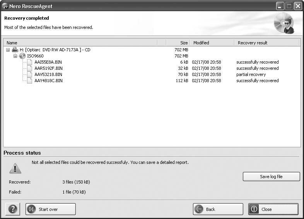Screen dimensions: 304x219
Task: Click the AAY4818C.BIN file icon
Action: pyautogui.click(x=30, y=81)
